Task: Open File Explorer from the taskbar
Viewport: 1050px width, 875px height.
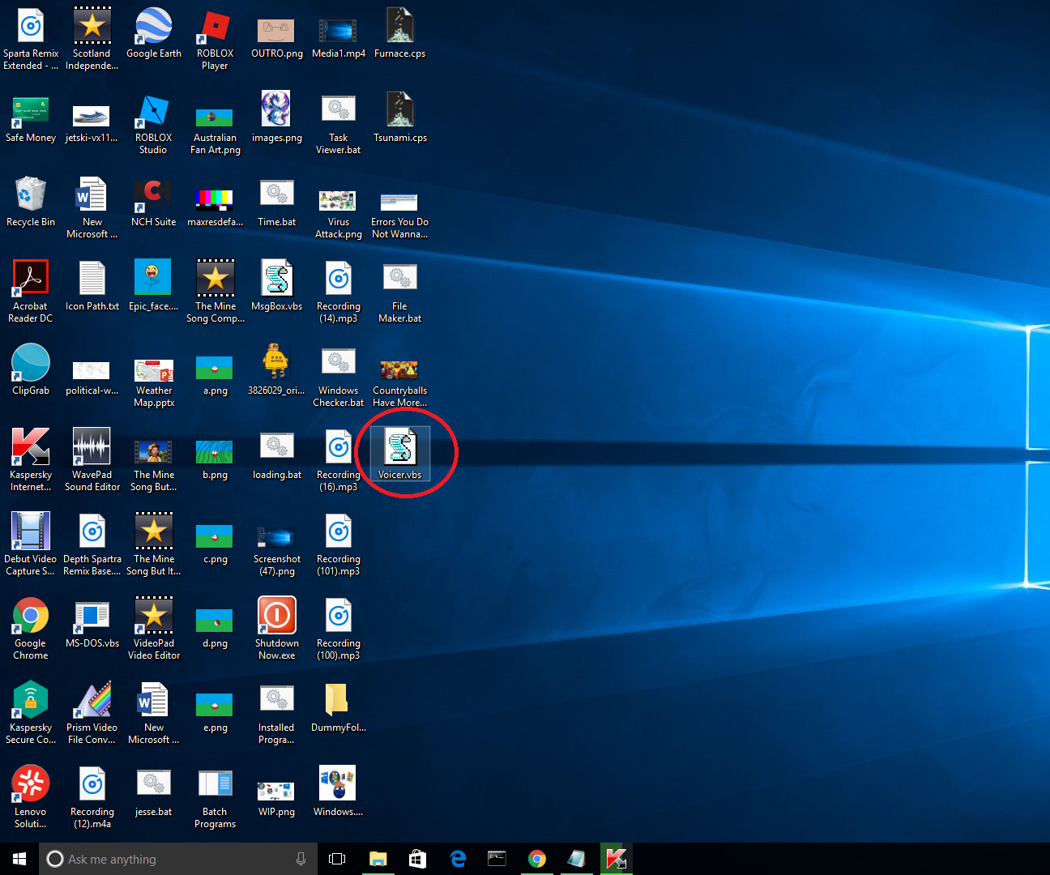Action: (x=378, y=859)
